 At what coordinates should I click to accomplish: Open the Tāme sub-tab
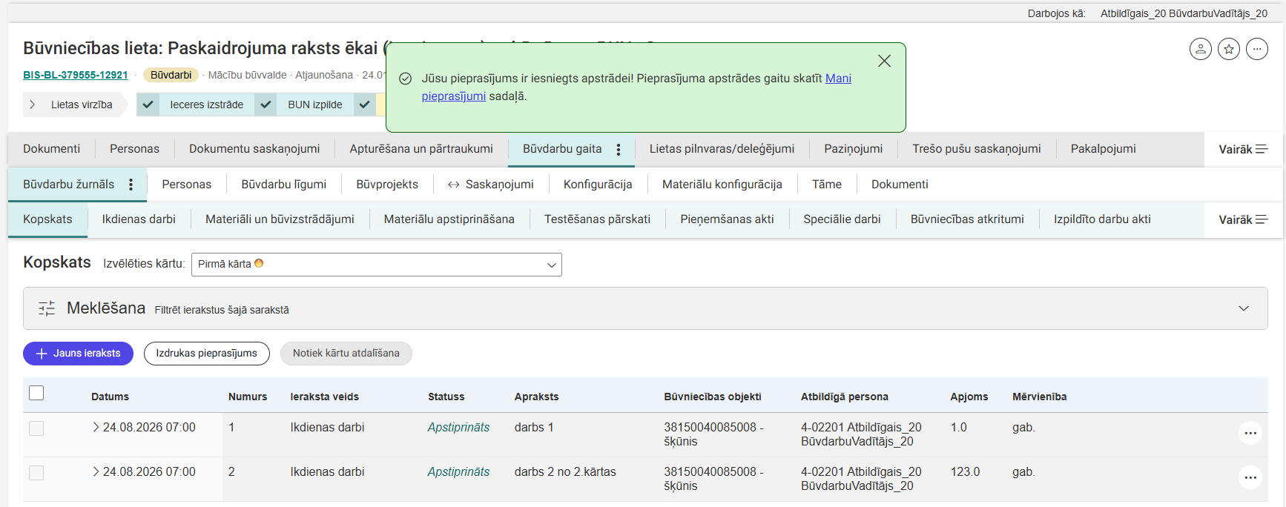coord(826,185)
